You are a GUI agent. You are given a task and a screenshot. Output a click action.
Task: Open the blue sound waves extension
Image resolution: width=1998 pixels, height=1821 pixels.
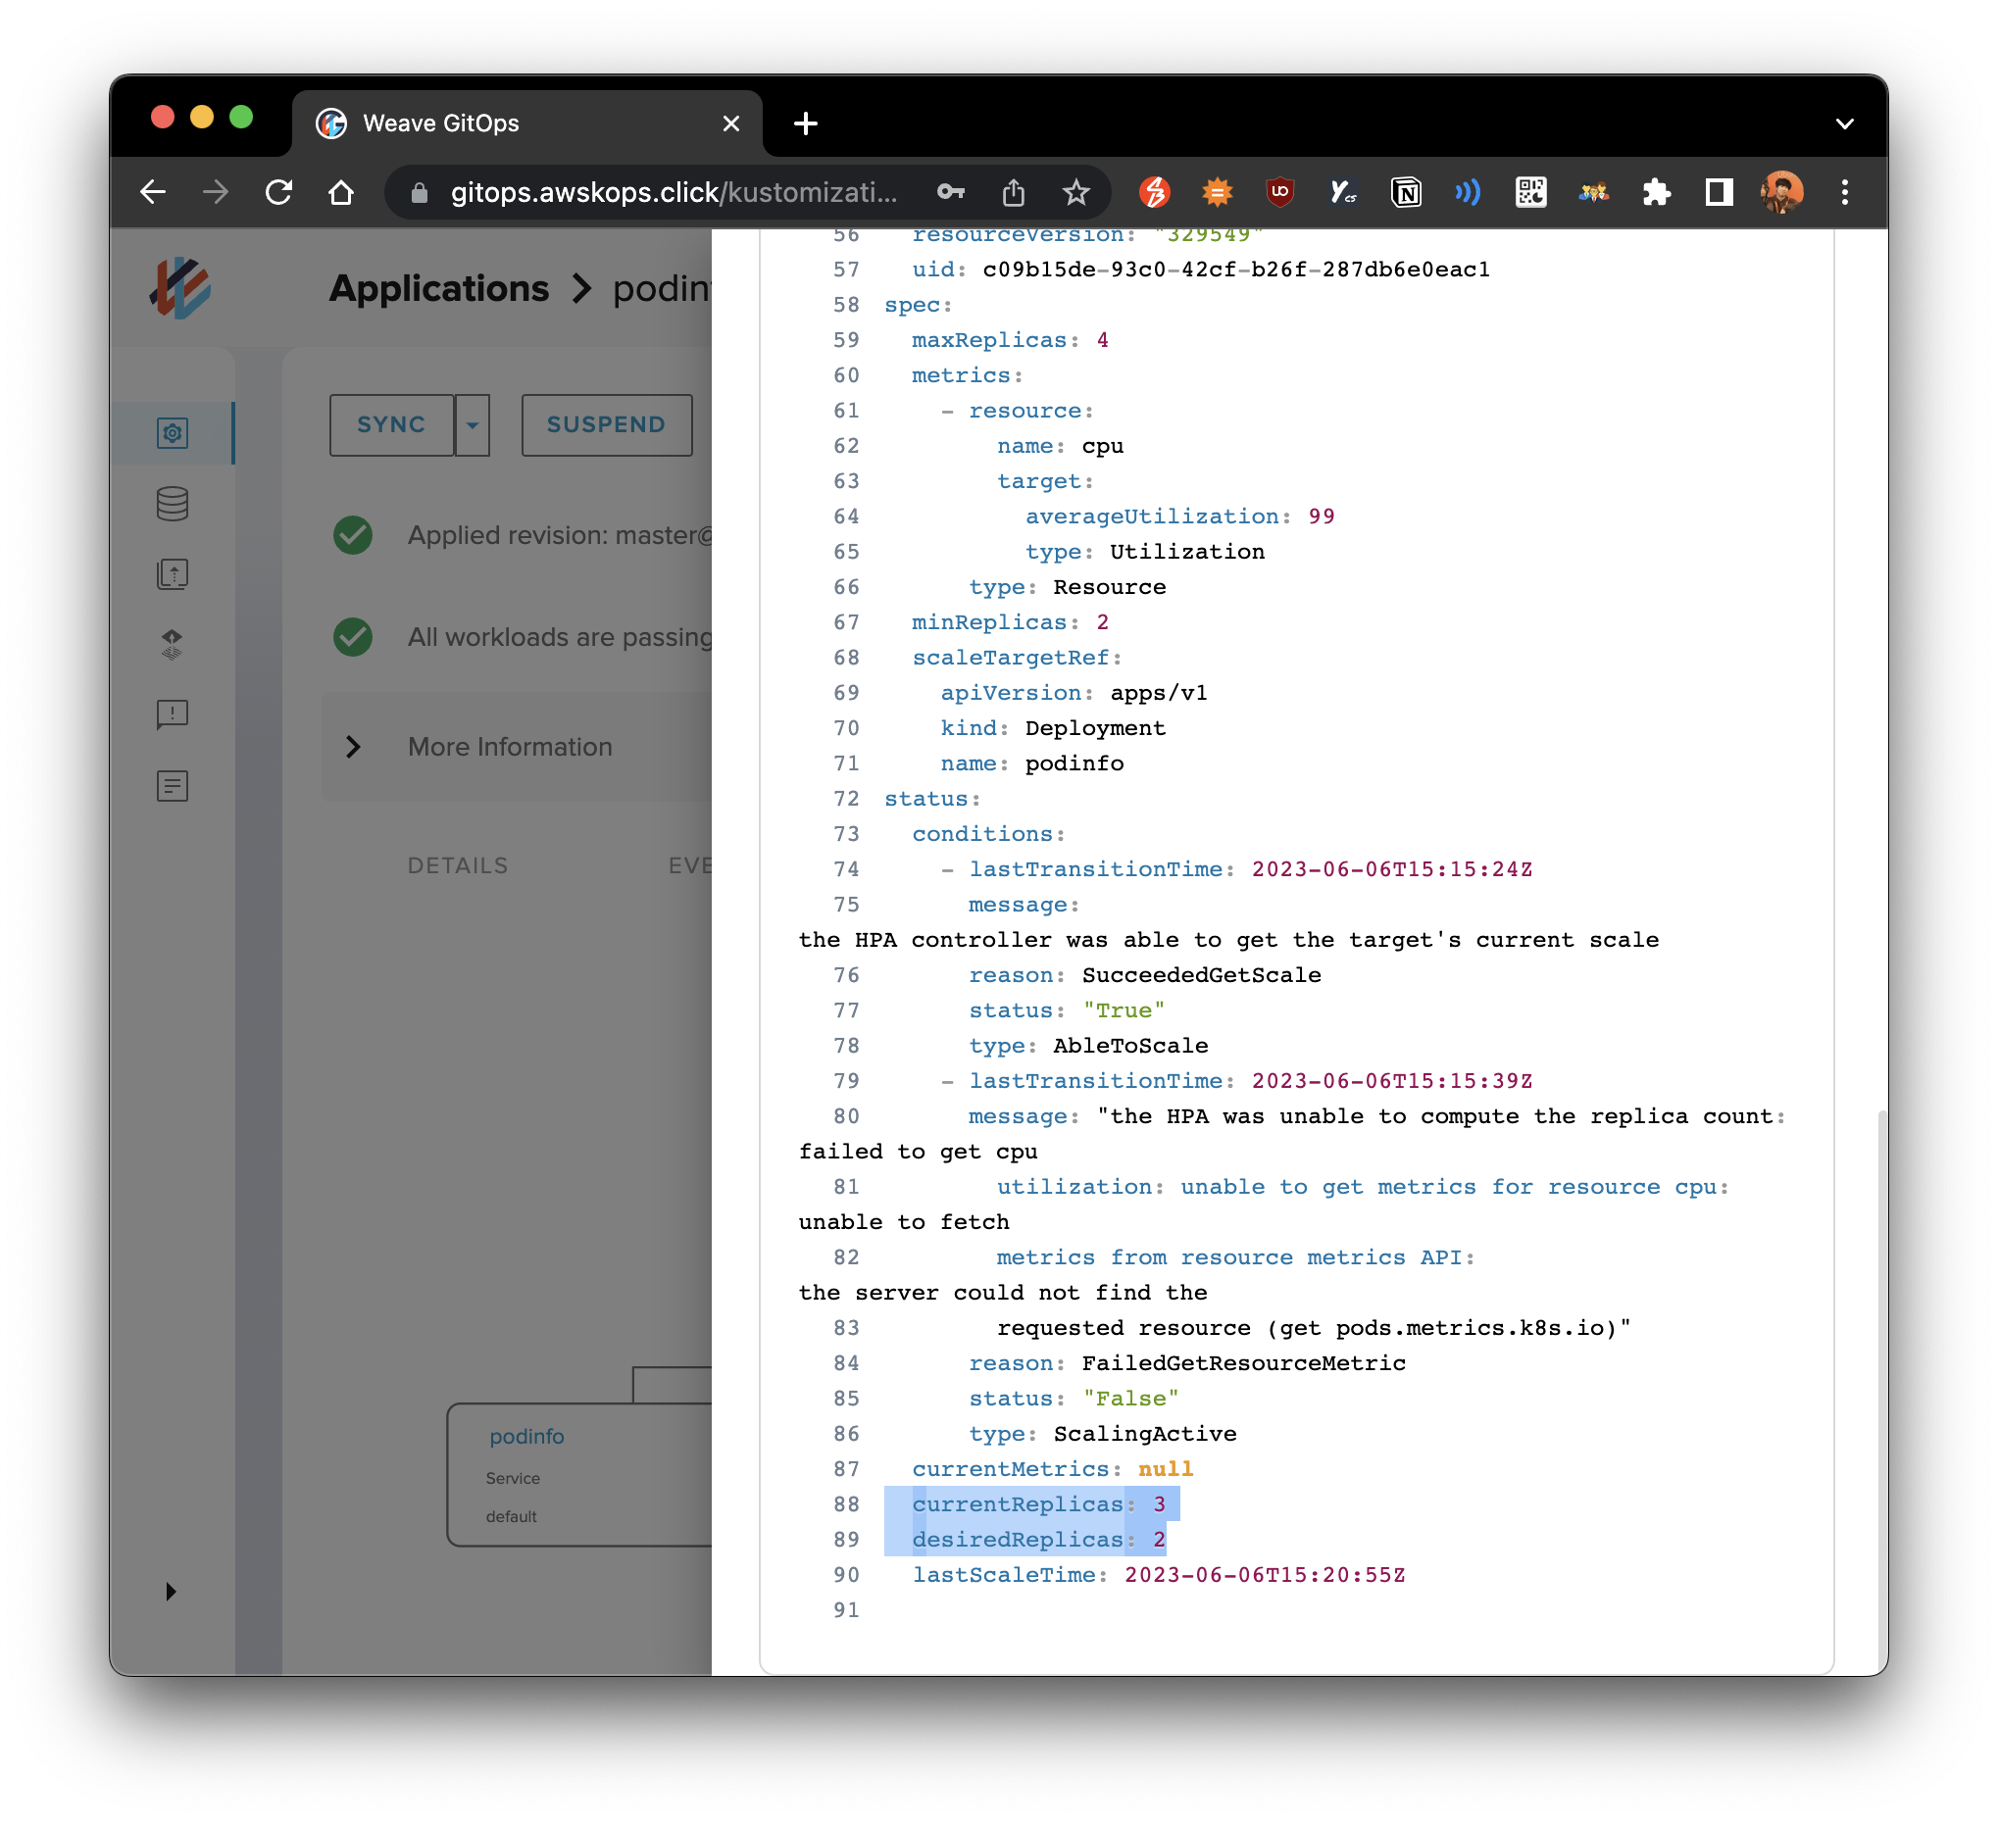pyautogui.click(x=1468, y=192)
